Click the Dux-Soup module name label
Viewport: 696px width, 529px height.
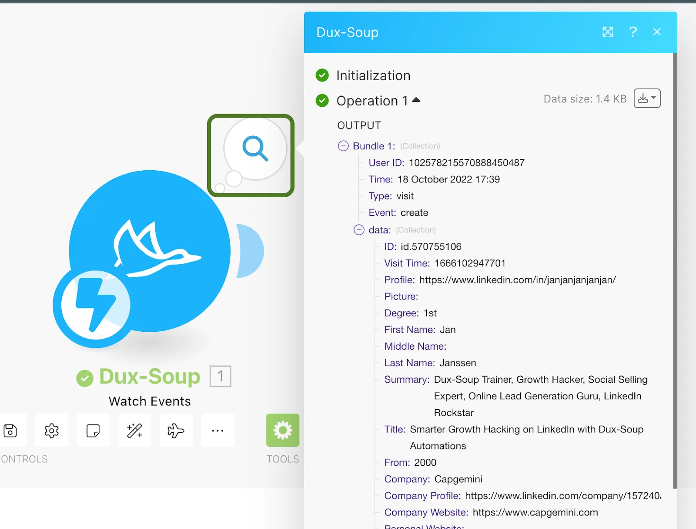[150, 376]
